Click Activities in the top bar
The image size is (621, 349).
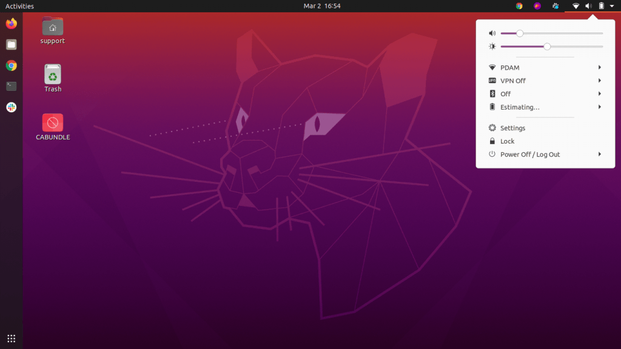point(19,6)
